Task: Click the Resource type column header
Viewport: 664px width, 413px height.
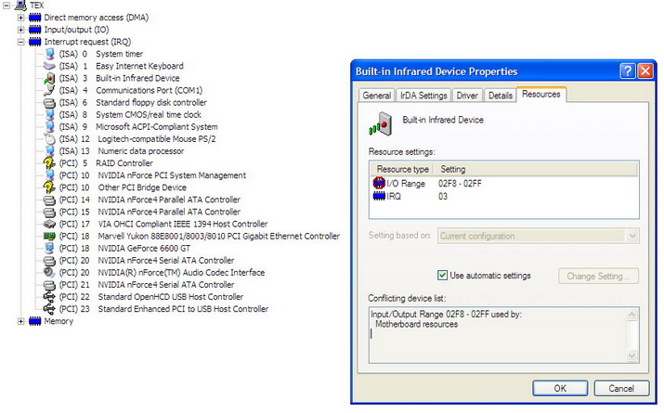Action: [402, 169]
